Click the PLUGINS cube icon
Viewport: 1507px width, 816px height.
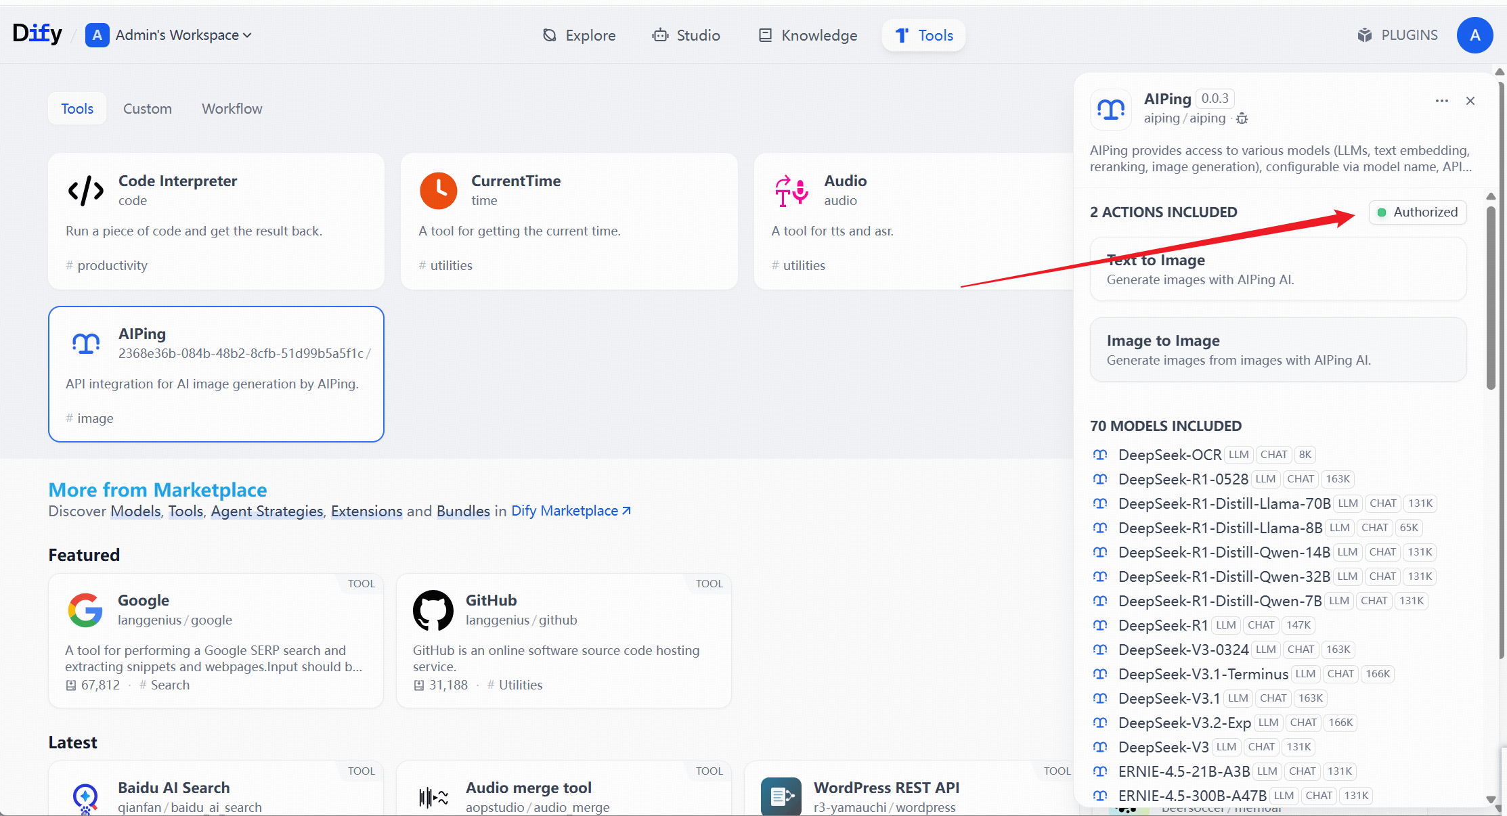1364,35
